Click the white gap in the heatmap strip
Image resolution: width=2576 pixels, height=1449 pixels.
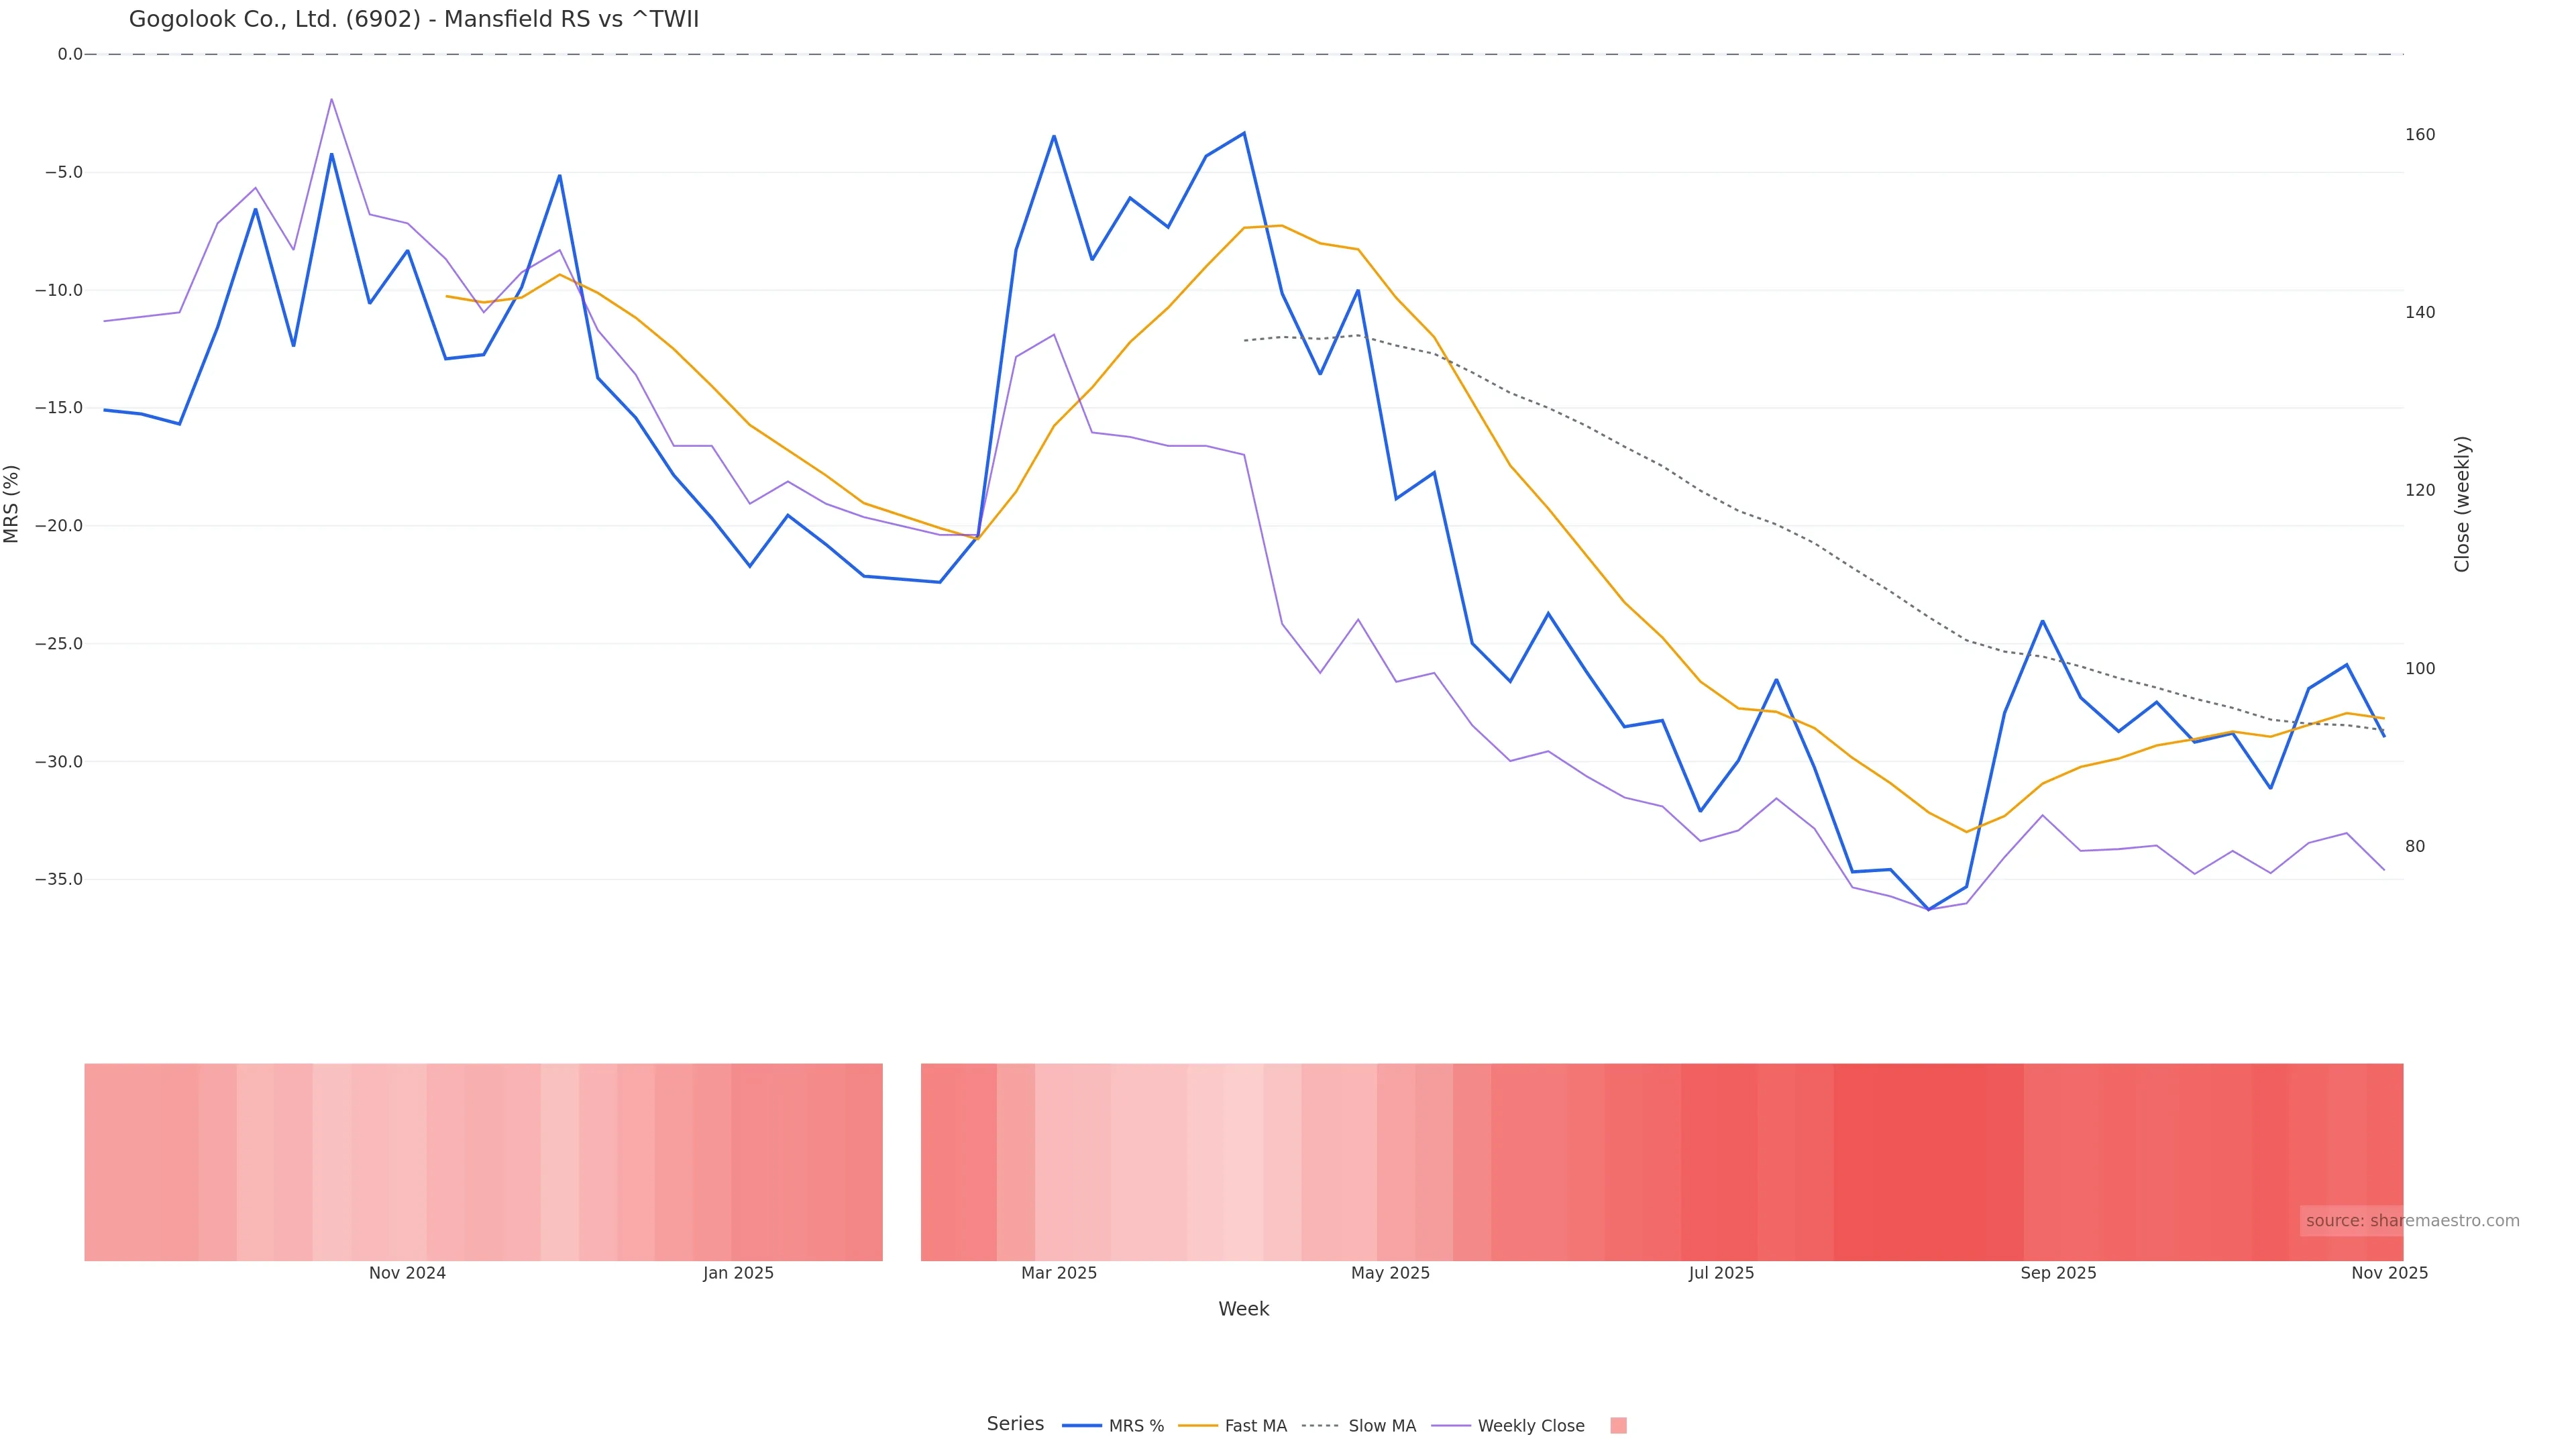coord(901,1161)
